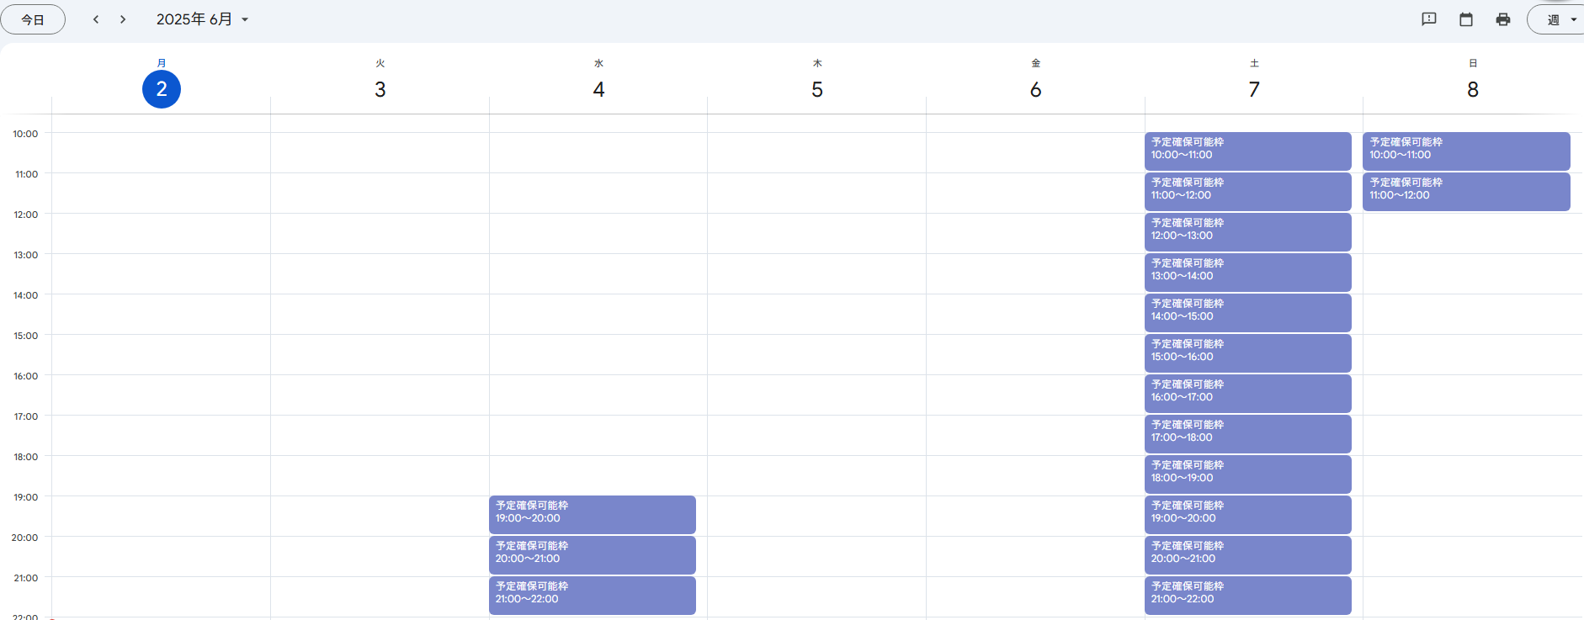Open Saturday's 16:00~17:00 booking slot

pos(1247,393)
